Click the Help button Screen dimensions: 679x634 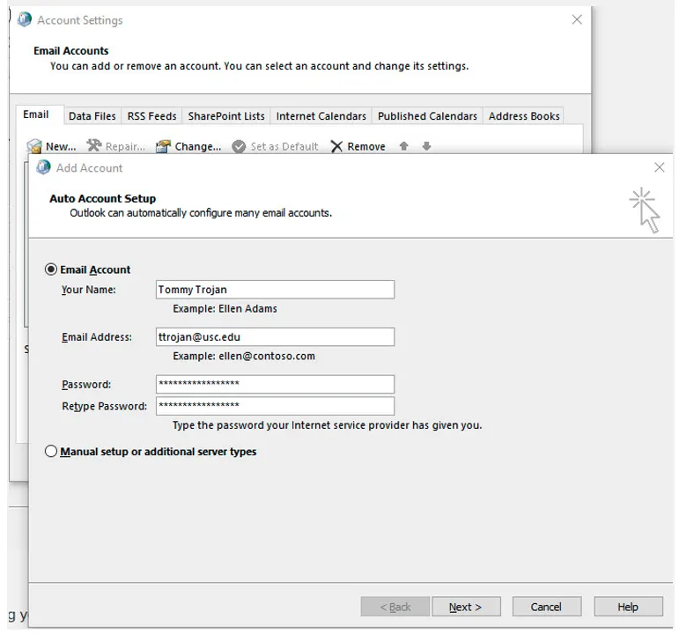628,607
